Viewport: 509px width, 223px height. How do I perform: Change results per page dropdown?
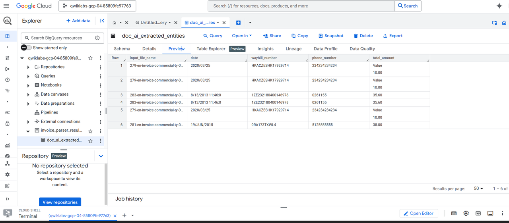click(x=479, y=188)
